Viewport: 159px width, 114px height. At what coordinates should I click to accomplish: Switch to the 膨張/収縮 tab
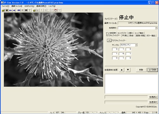(x=140, y=36)
